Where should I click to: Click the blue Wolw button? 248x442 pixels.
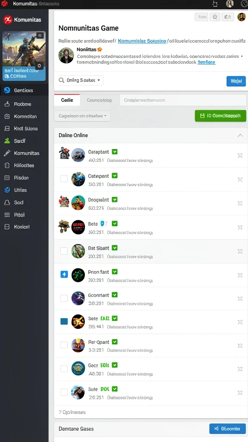236,81
